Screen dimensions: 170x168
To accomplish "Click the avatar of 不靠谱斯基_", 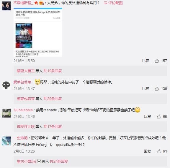I will [x=6, y=6].
